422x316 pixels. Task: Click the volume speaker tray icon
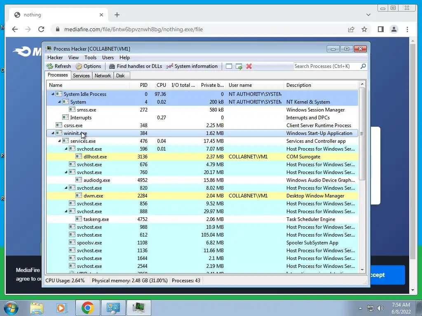[x=380, y=308]
